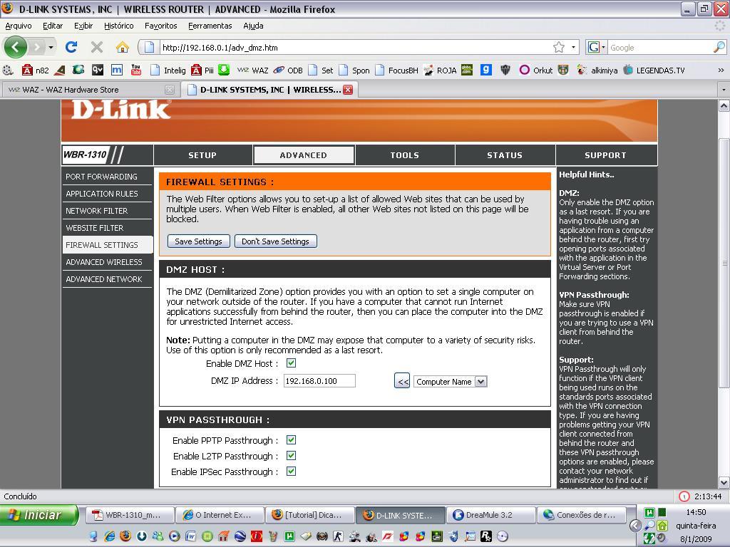Click the search magnifier in Google box

click(719, 47)
